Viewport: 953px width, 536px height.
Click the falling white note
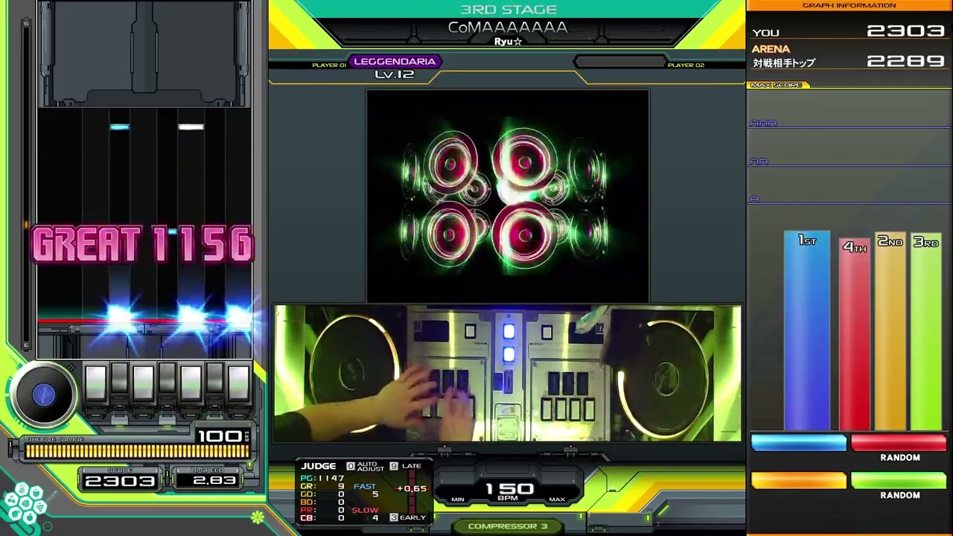[x=191, y=127]
